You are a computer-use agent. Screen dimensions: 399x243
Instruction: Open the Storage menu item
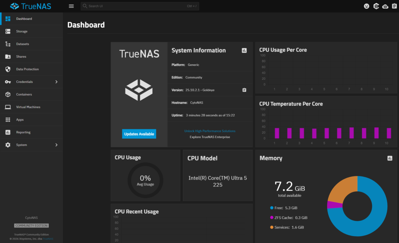[32, 31]
